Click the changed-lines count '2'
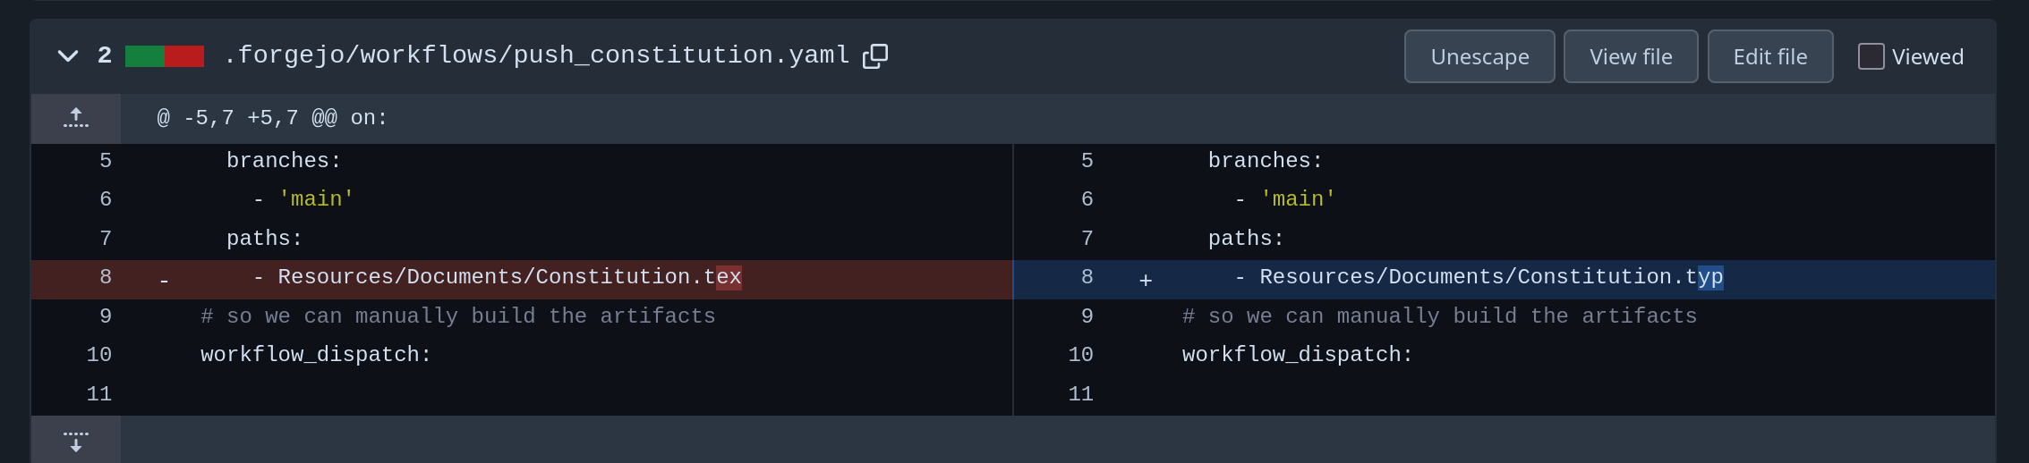The image size is (2029, 463). pyautogui.click(x=105, y=55)
